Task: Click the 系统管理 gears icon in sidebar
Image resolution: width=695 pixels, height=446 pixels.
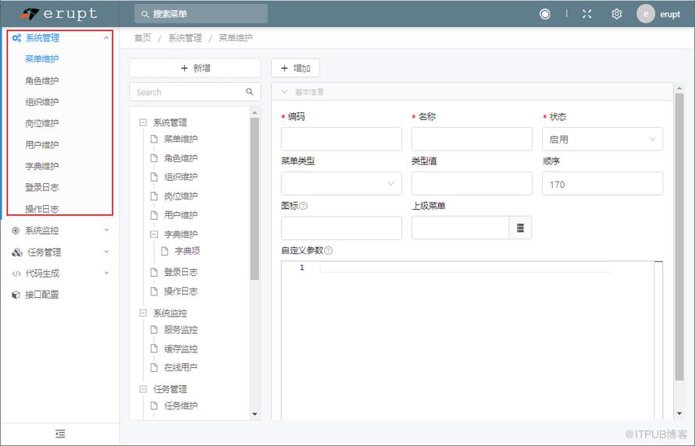Action: coord(16,38)
